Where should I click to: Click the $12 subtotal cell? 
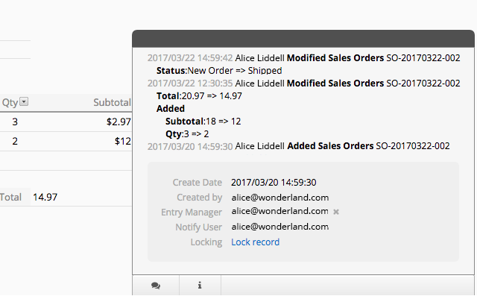click(122, 141)
